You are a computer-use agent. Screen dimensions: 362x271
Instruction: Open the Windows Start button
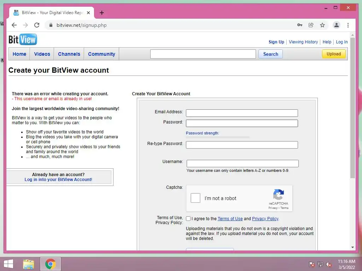8,264
